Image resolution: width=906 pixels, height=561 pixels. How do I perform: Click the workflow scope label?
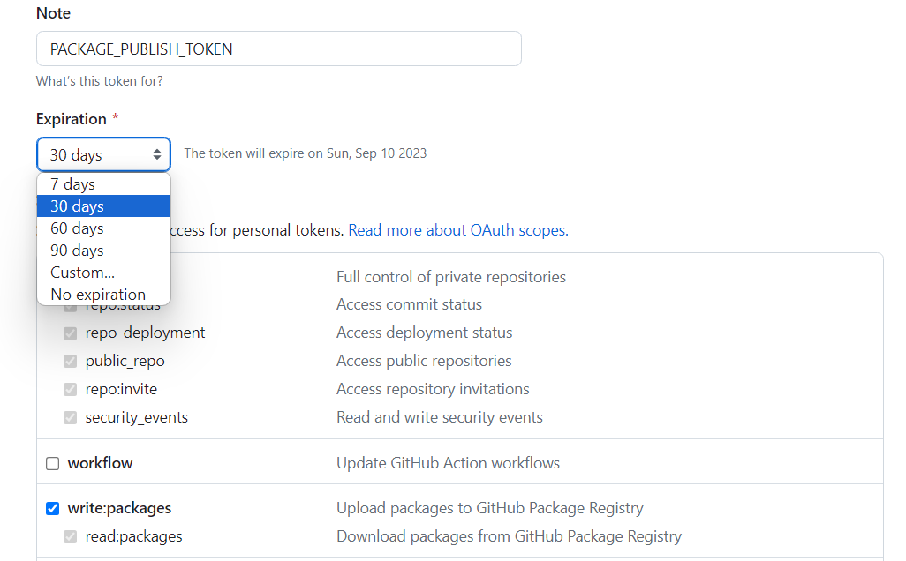click(x=100, y=463)
